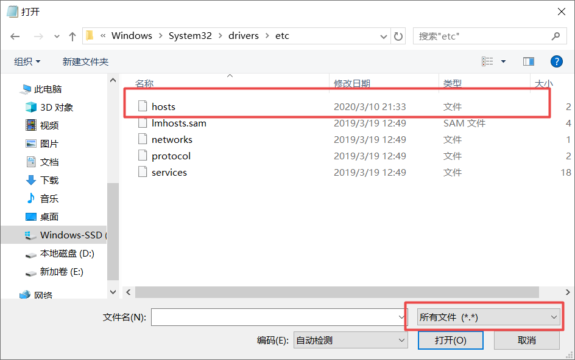Open the 图片 folder

pyautogui.click(x=49, y=144)
